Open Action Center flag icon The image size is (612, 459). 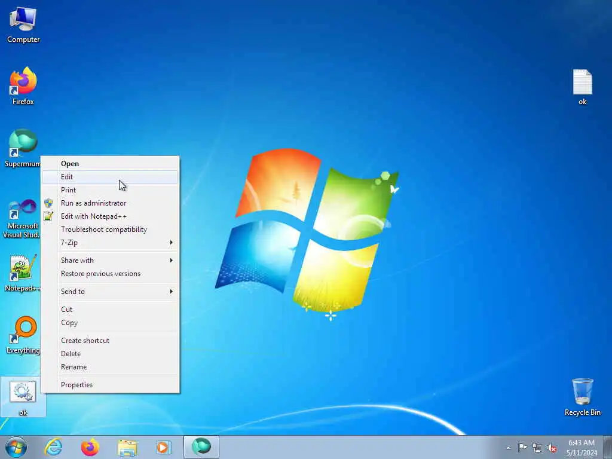click(x=522, y=447)
